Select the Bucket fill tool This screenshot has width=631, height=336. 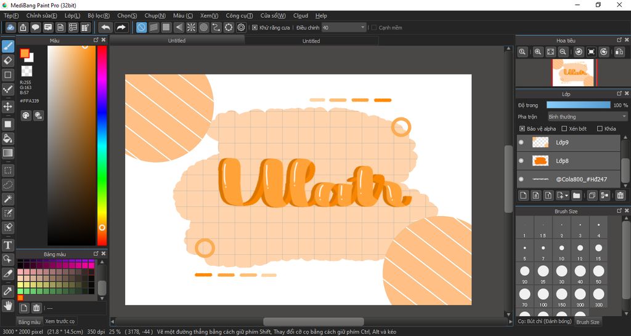7,138
